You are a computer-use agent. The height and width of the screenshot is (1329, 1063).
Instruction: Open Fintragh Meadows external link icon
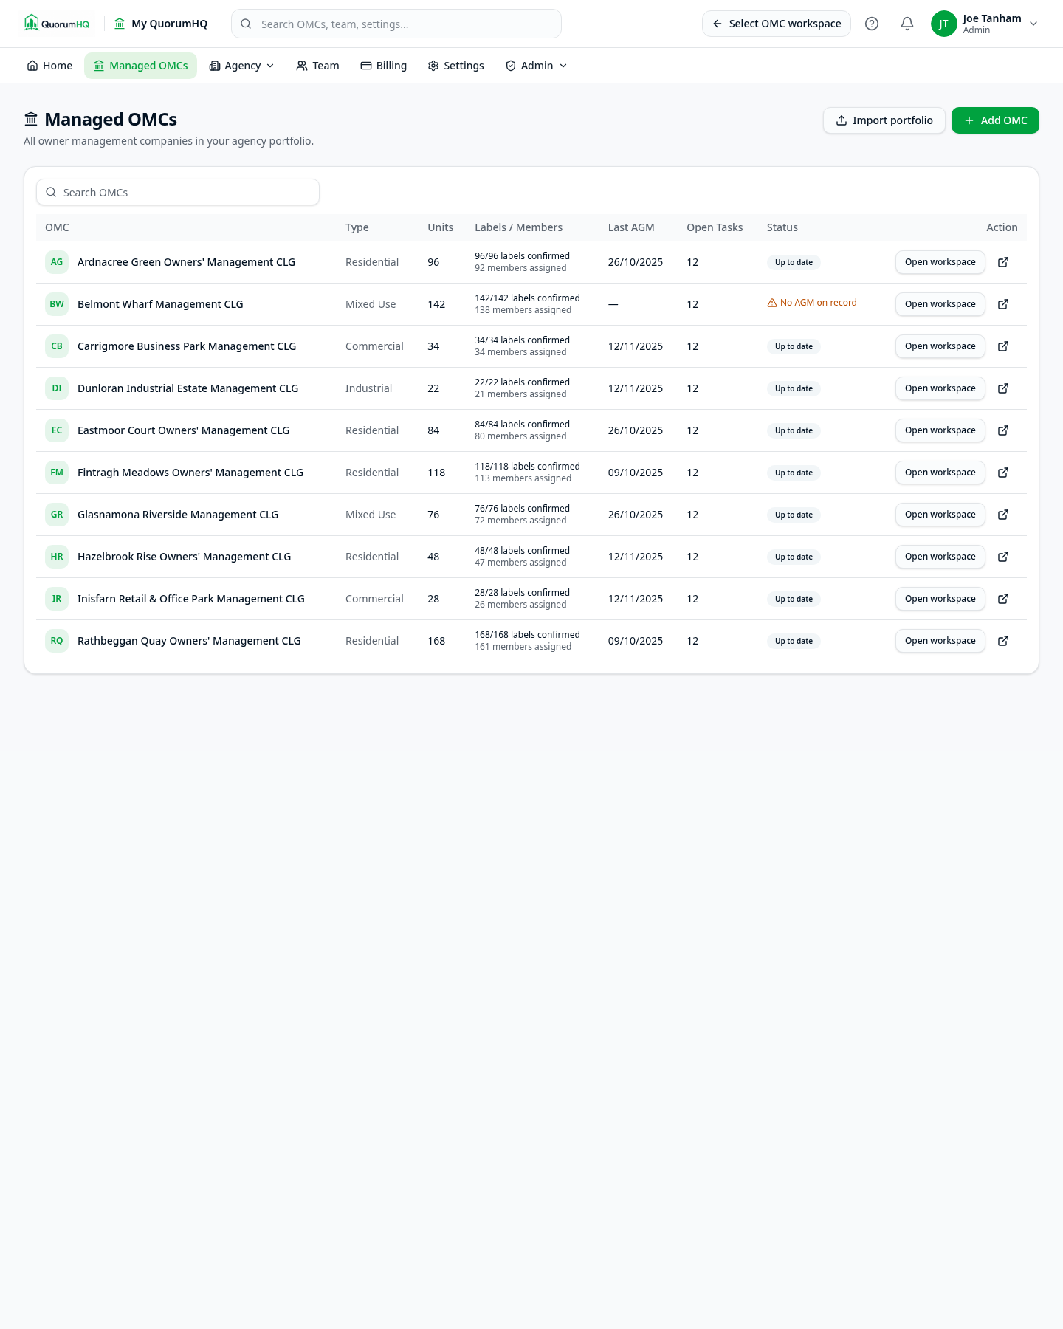tap(1003, 473)
